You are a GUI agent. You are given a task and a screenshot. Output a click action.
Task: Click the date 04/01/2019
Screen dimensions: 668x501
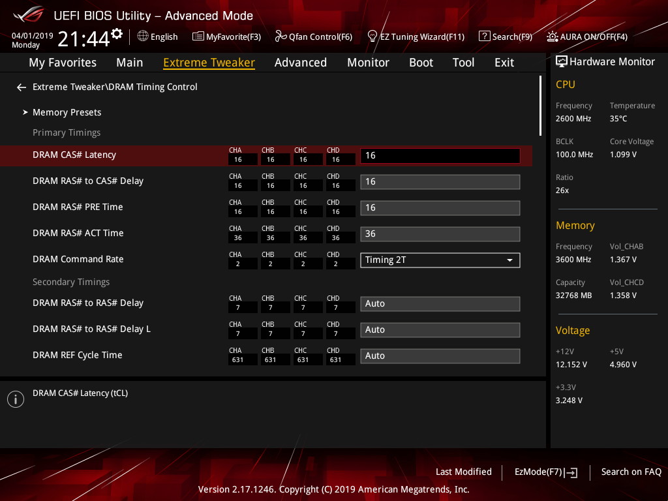click(33, 36)
